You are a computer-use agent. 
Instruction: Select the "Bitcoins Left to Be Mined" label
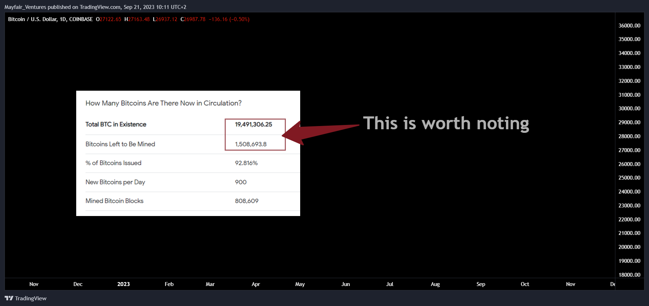[x=120, y=144]
